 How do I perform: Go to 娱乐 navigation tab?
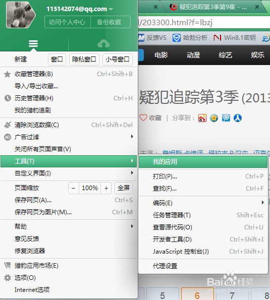tap(257, 55)
